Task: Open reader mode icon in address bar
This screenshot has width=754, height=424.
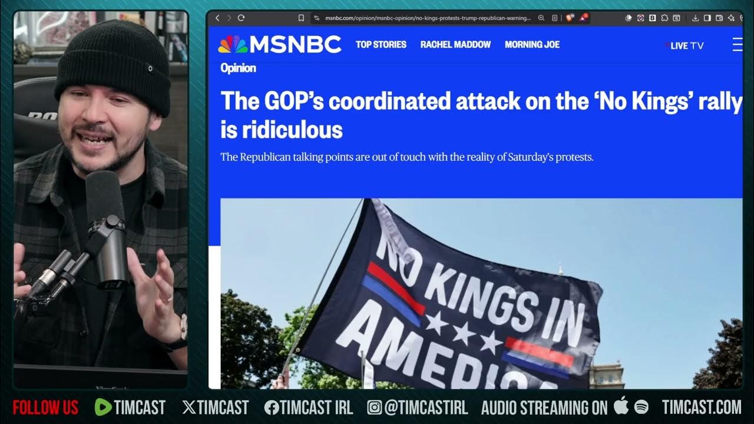Action: [x=554, y=18]
